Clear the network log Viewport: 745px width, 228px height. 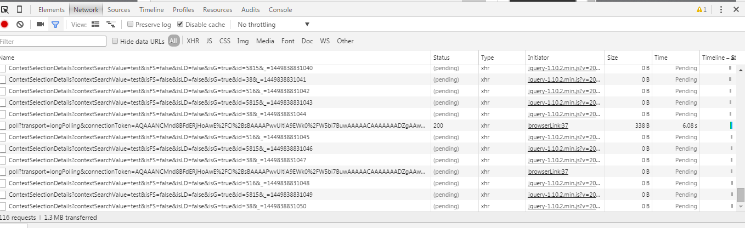(x=20, y=24)
